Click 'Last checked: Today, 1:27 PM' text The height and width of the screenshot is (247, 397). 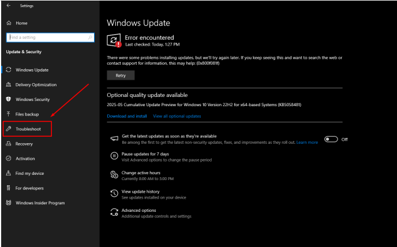152,44
